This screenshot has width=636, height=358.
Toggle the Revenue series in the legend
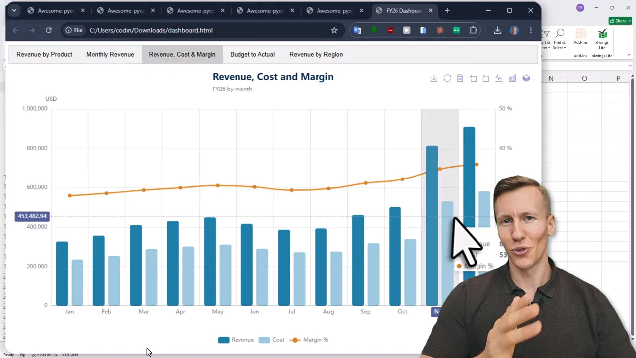click(236, 340)
